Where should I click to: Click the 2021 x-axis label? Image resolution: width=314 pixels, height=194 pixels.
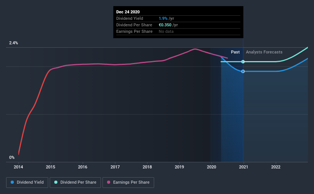pyautogui.click(x=244, y=167)
